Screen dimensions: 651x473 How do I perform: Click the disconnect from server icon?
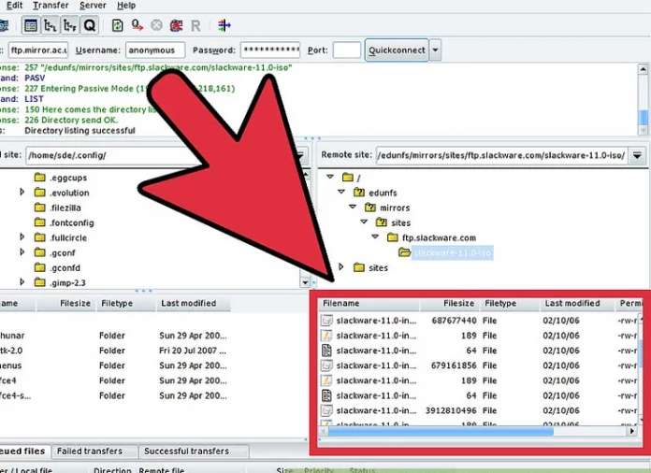pos(176,25)
